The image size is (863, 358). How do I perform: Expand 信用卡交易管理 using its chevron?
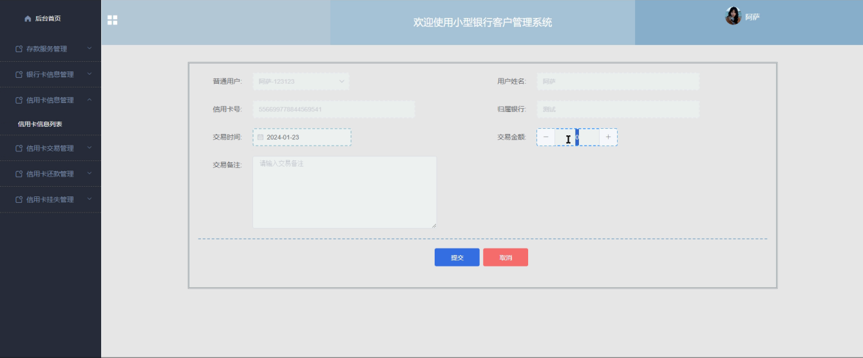pyautogui.click(x=90, y=147)
